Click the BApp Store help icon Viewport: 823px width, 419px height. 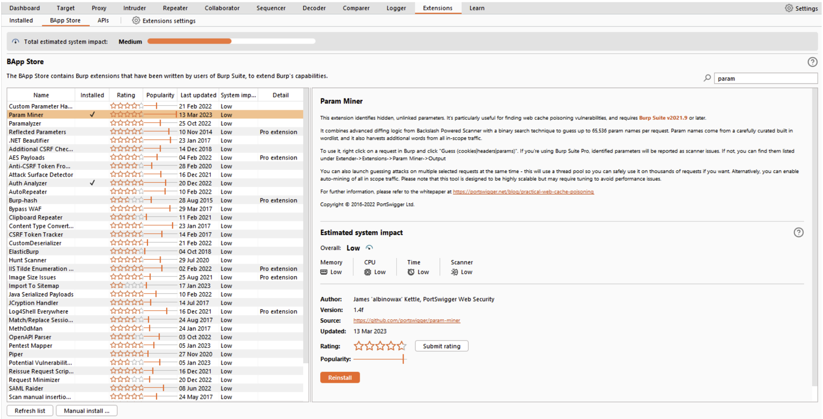click(x=812, y=62)
